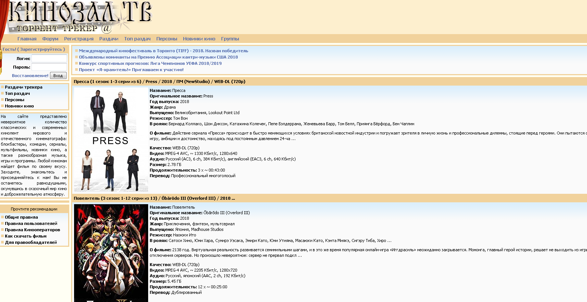587x302 pixels.
Task: Focus the Логин input field
Action: [49, 59]
